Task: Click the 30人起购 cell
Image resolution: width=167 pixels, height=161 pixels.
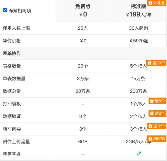Action: pyautogui.click(x=139, y=28)
